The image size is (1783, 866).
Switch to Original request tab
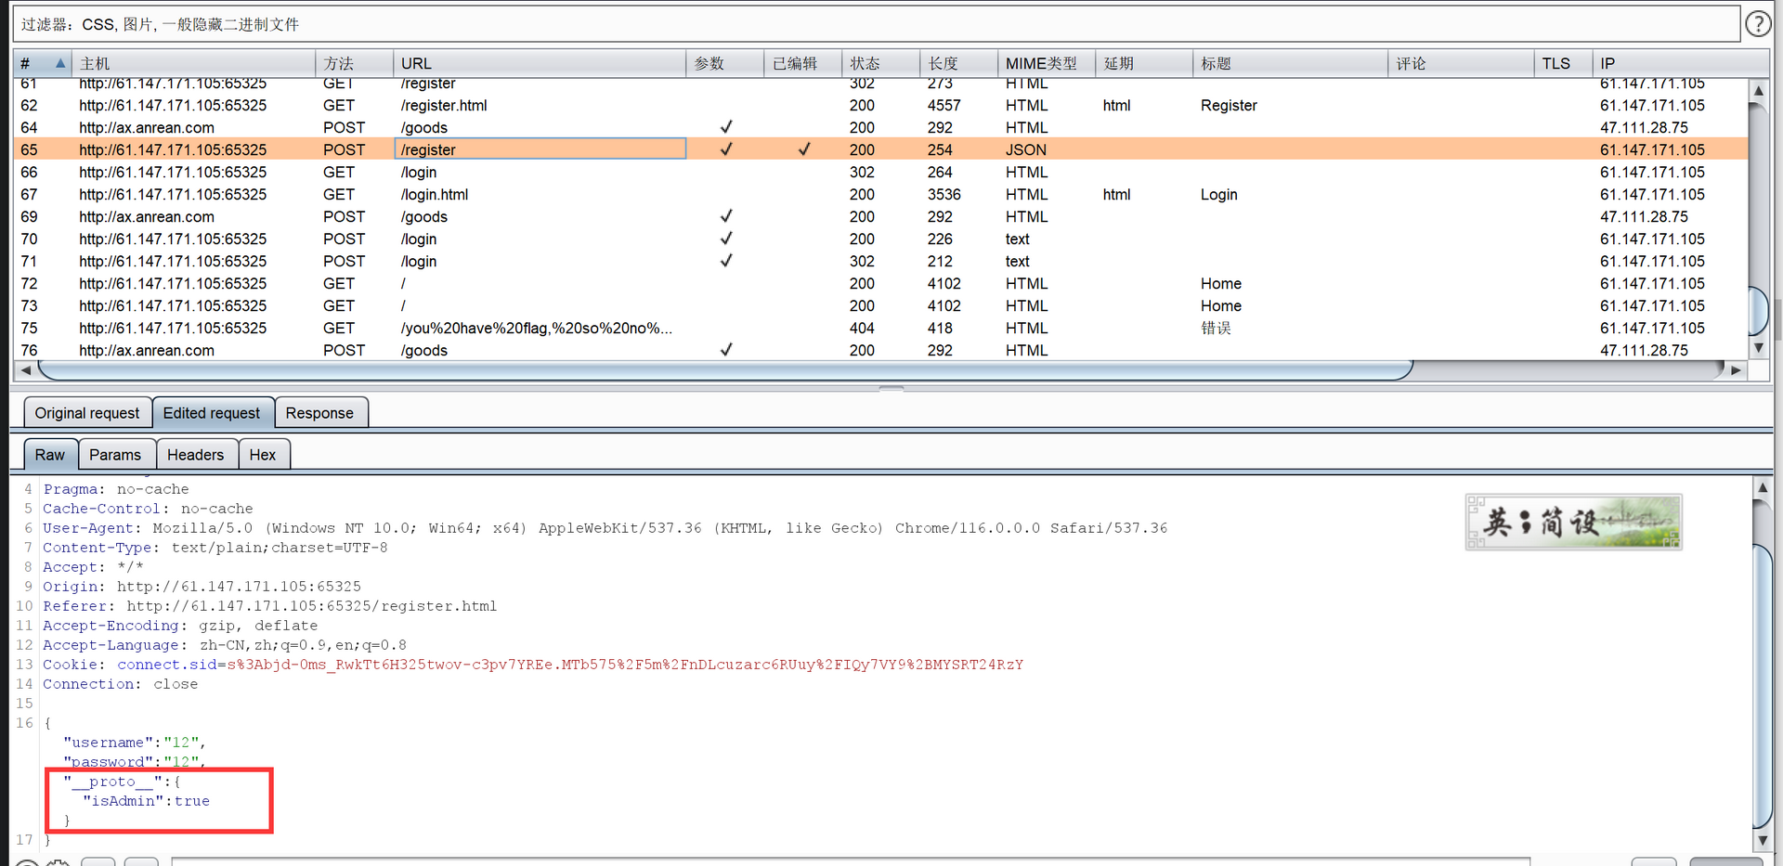(87, 413)
